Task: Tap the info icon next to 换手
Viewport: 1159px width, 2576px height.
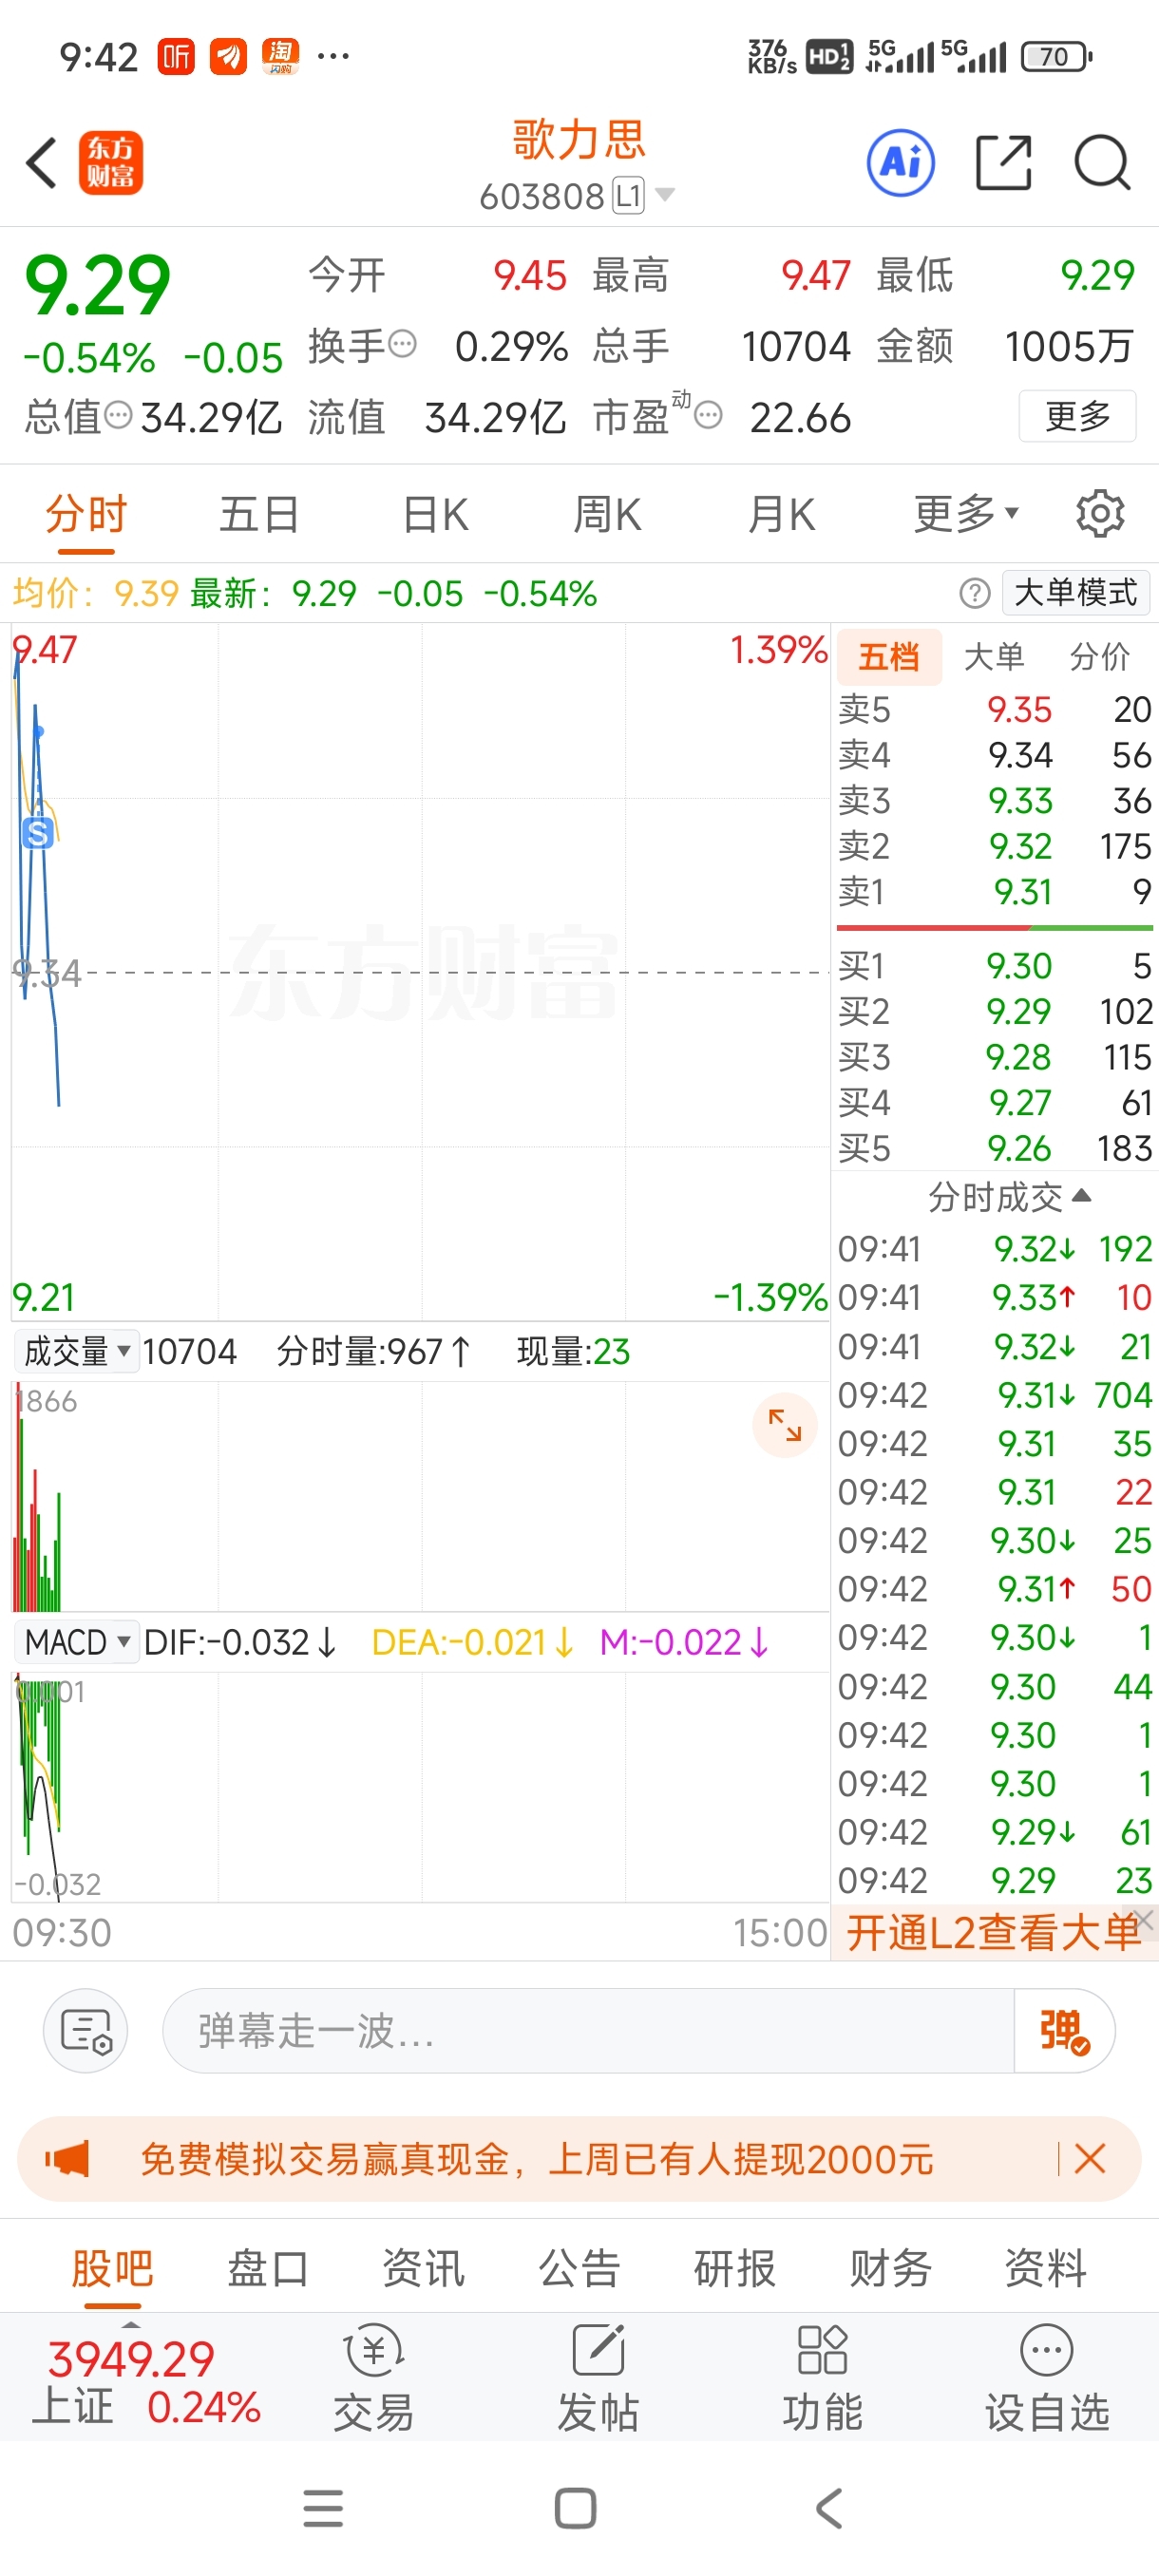Action: [x=402, y=344]
